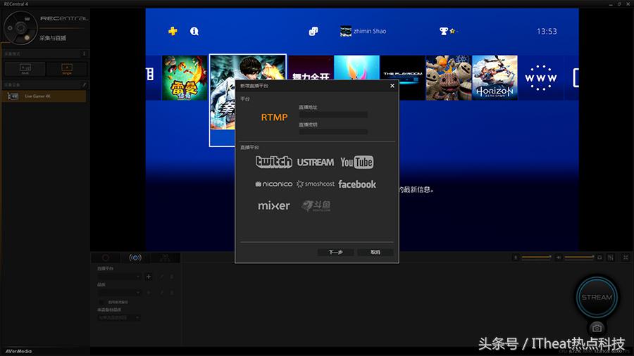The width and height of the screenshot is (634, 356).
Task: Start streaming with the round STREAM button
Action: coord(597,298)
